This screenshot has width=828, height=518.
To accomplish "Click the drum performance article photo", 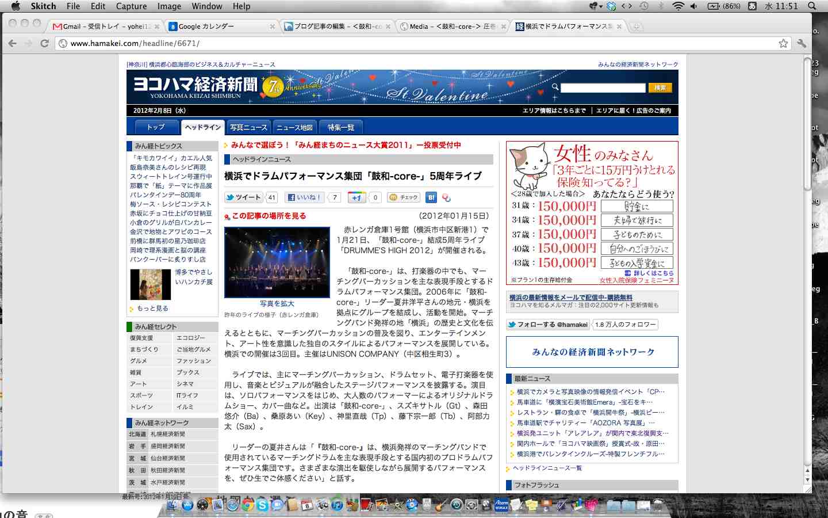I will pyautogui.click(x=277, y=262).
